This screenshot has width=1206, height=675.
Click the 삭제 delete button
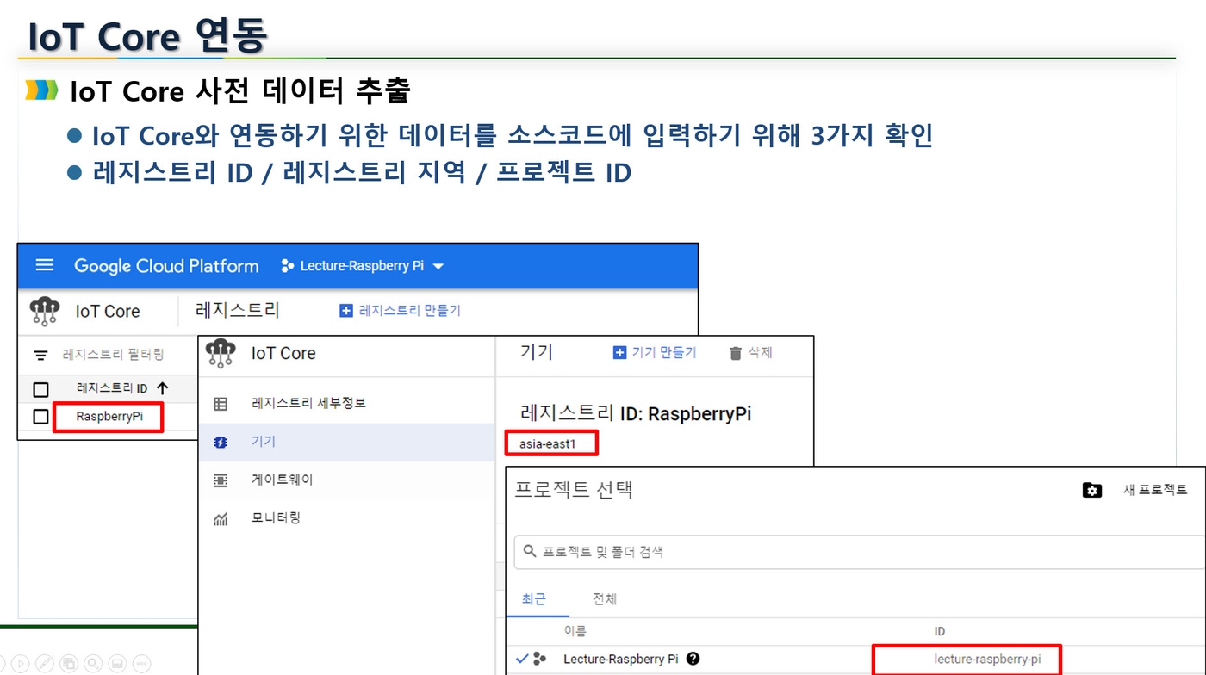(x=750, y=352)
